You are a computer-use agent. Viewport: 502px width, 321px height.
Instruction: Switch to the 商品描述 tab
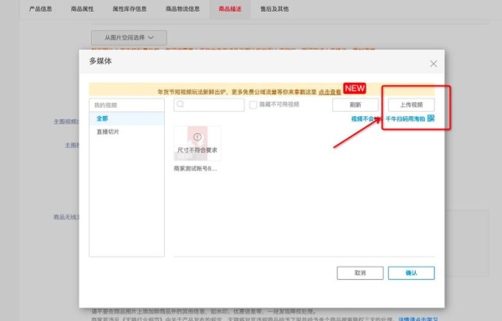pyautogui.click(x=230, y=9)
